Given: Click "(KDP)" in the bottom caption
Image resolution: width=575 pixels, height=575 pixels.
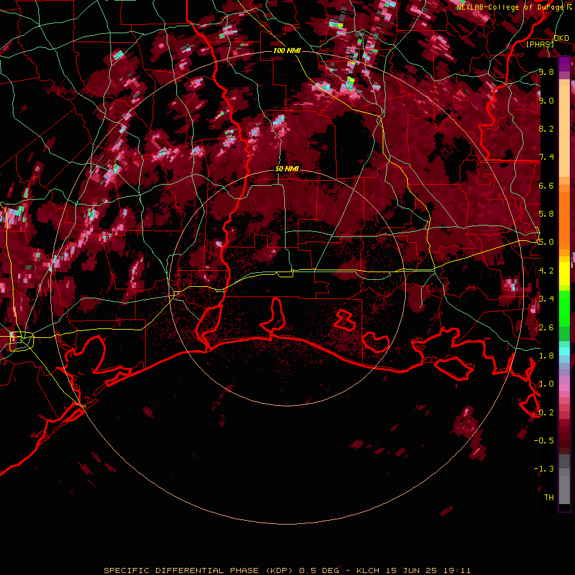Looking at the screenshot, I should click(x=279, y=571).
